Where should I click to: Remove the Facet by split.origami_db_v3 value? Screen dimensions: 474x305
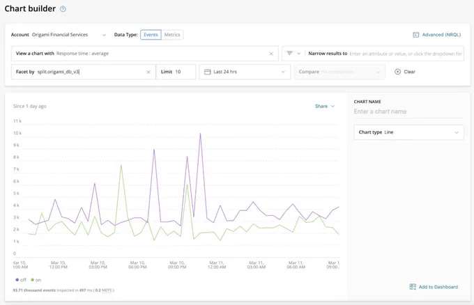point(148,72)
